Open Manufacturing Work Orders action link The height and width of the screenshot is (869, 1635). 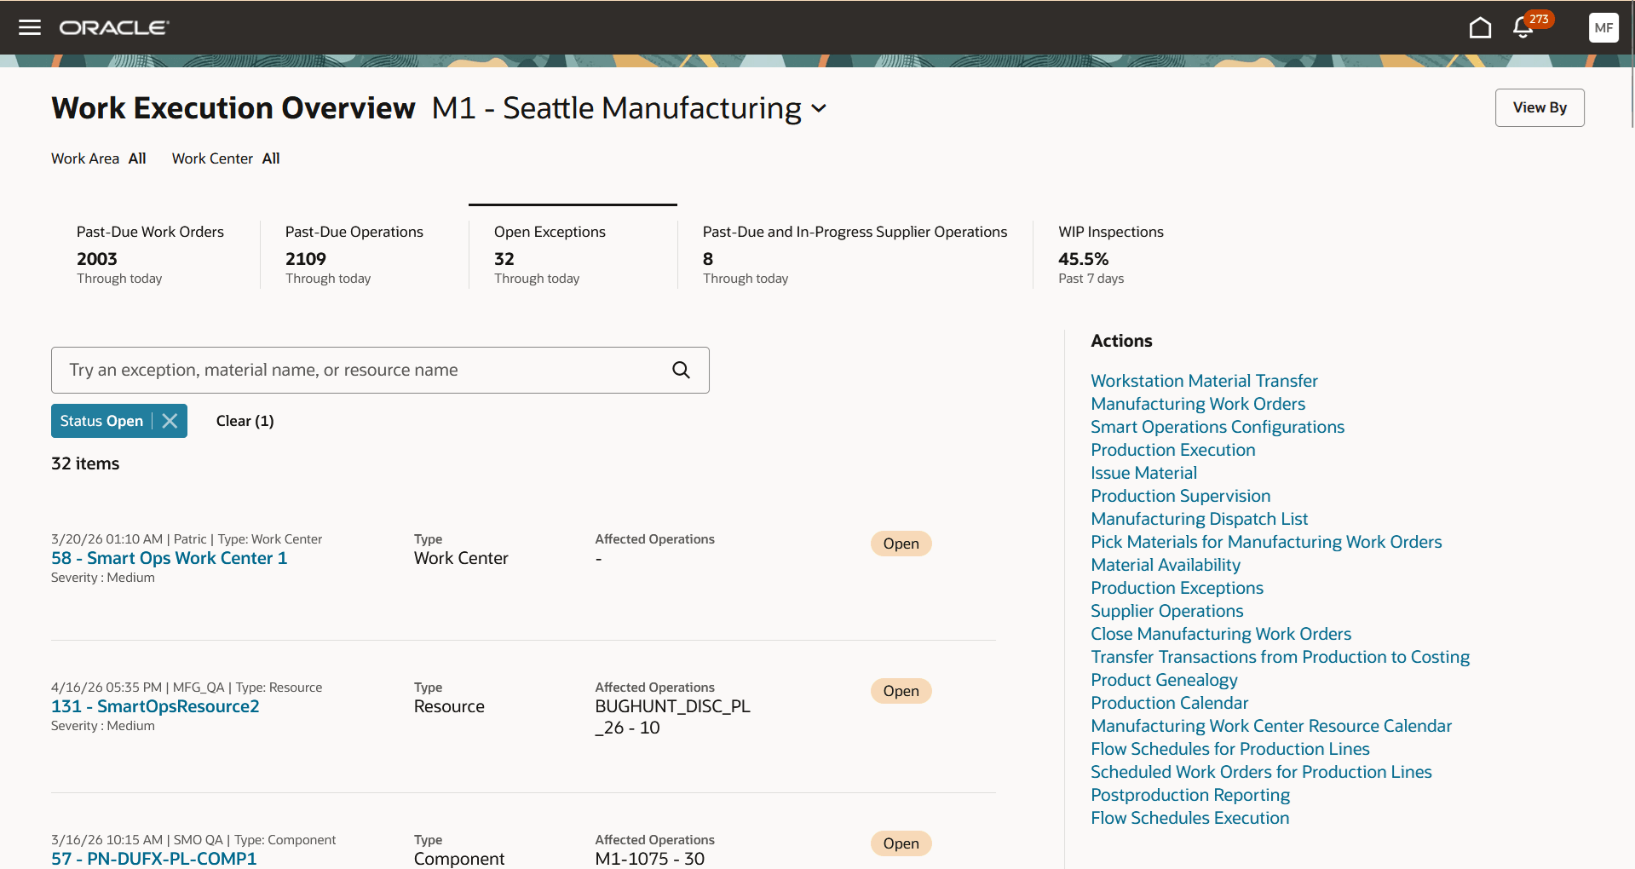[x=1198, y=404]
